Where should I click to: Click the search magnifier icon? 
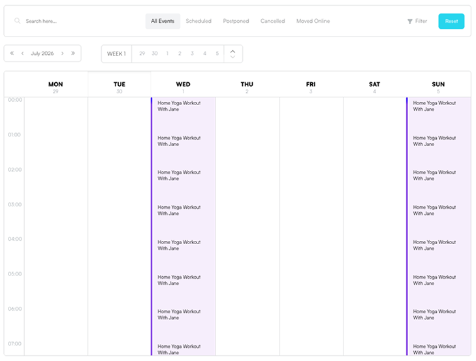click(18, 21)
